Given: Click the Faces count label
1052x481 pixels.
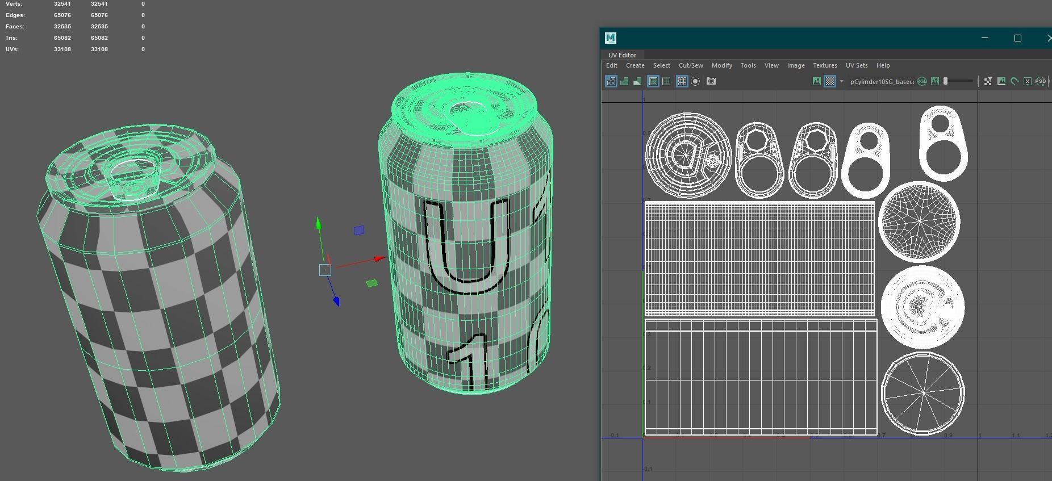Looking at the screenshot, I should pyautogui.click(x=15, y=26).
